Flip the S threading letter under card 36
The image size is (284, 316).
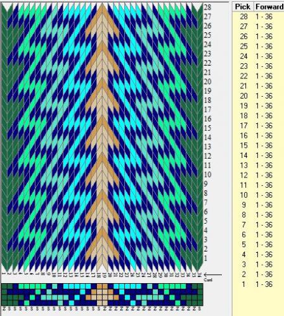tap(200, 309)
